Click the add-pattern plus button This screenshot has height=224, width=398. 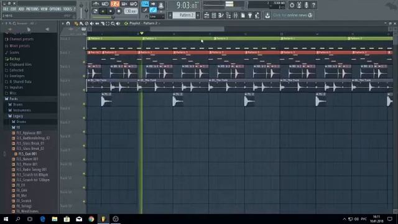click(x=198, y=16)
